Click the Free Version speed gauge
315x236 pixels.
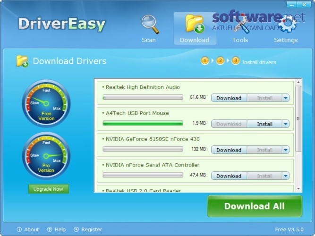[x=46, y=104]
